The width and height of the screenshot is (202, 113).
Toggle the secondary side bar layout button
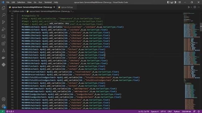coord(175,2)
